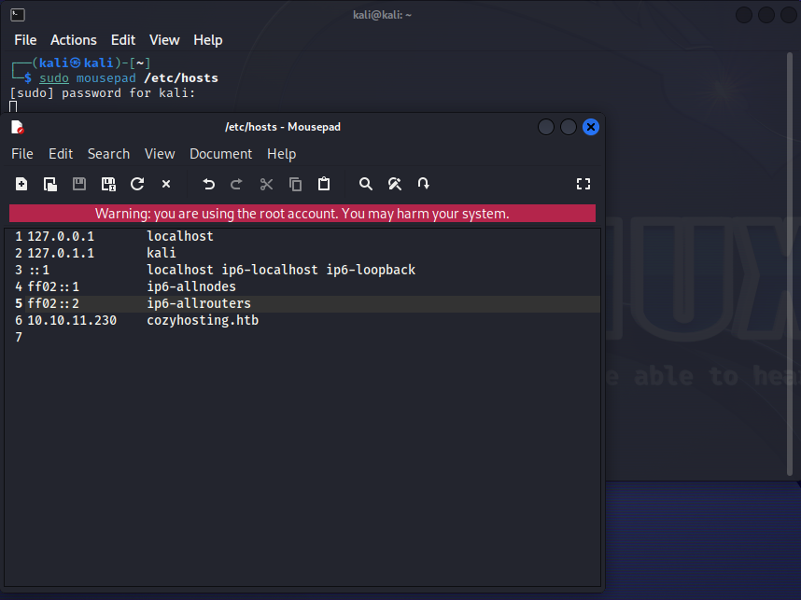Close the document with the toolbar X icon

point(166,184)
